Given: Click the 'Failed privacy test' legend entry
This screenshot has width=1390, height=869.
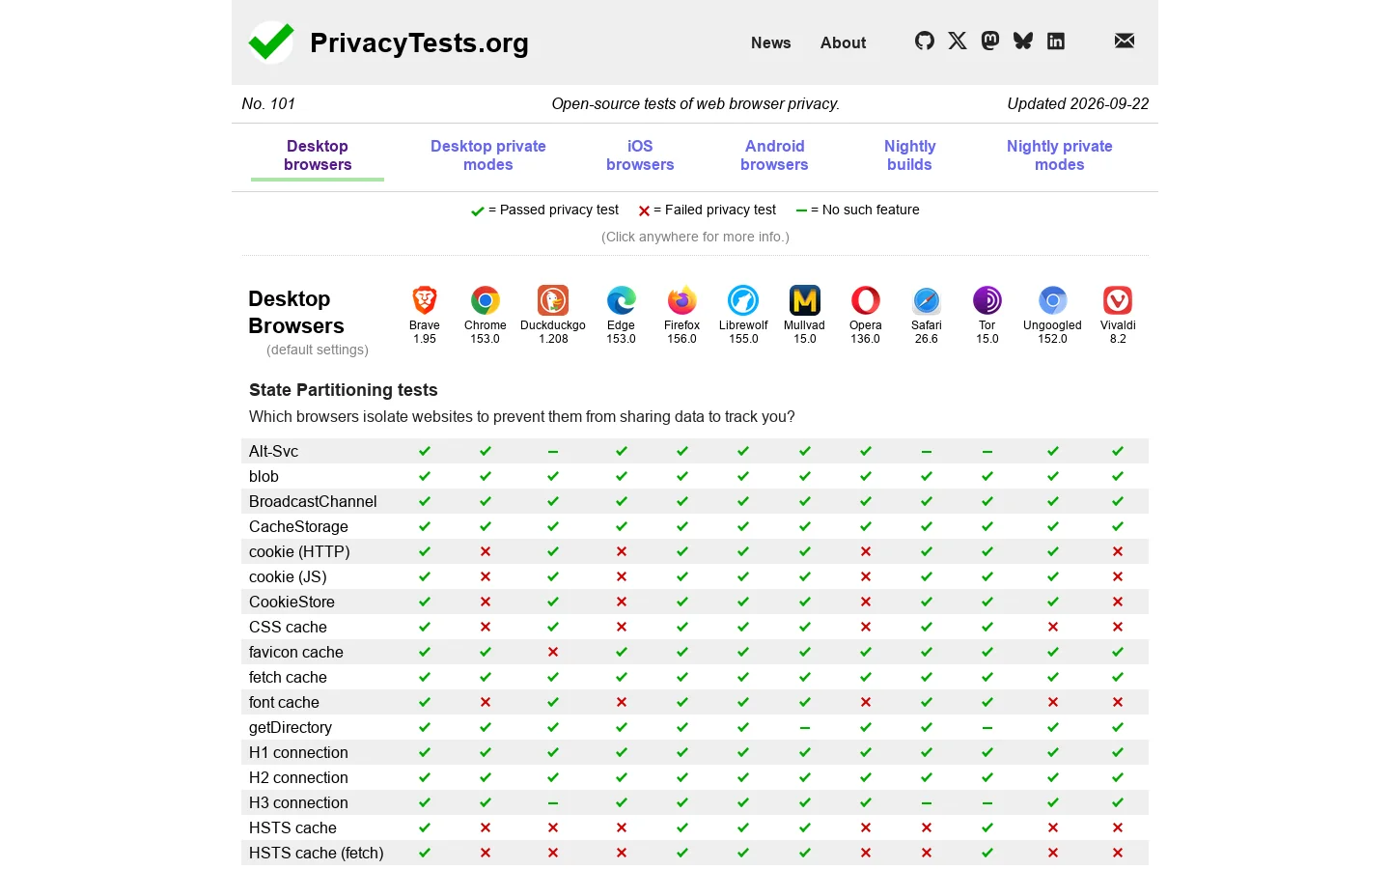Looking at the screenshot, I should click(x=708, y=210).
